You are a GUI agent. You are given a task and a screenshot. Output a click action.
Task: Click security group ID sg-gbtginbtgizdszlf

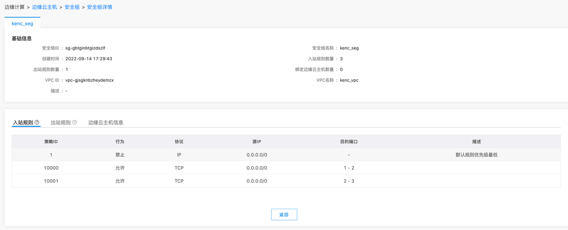point(85,48)
